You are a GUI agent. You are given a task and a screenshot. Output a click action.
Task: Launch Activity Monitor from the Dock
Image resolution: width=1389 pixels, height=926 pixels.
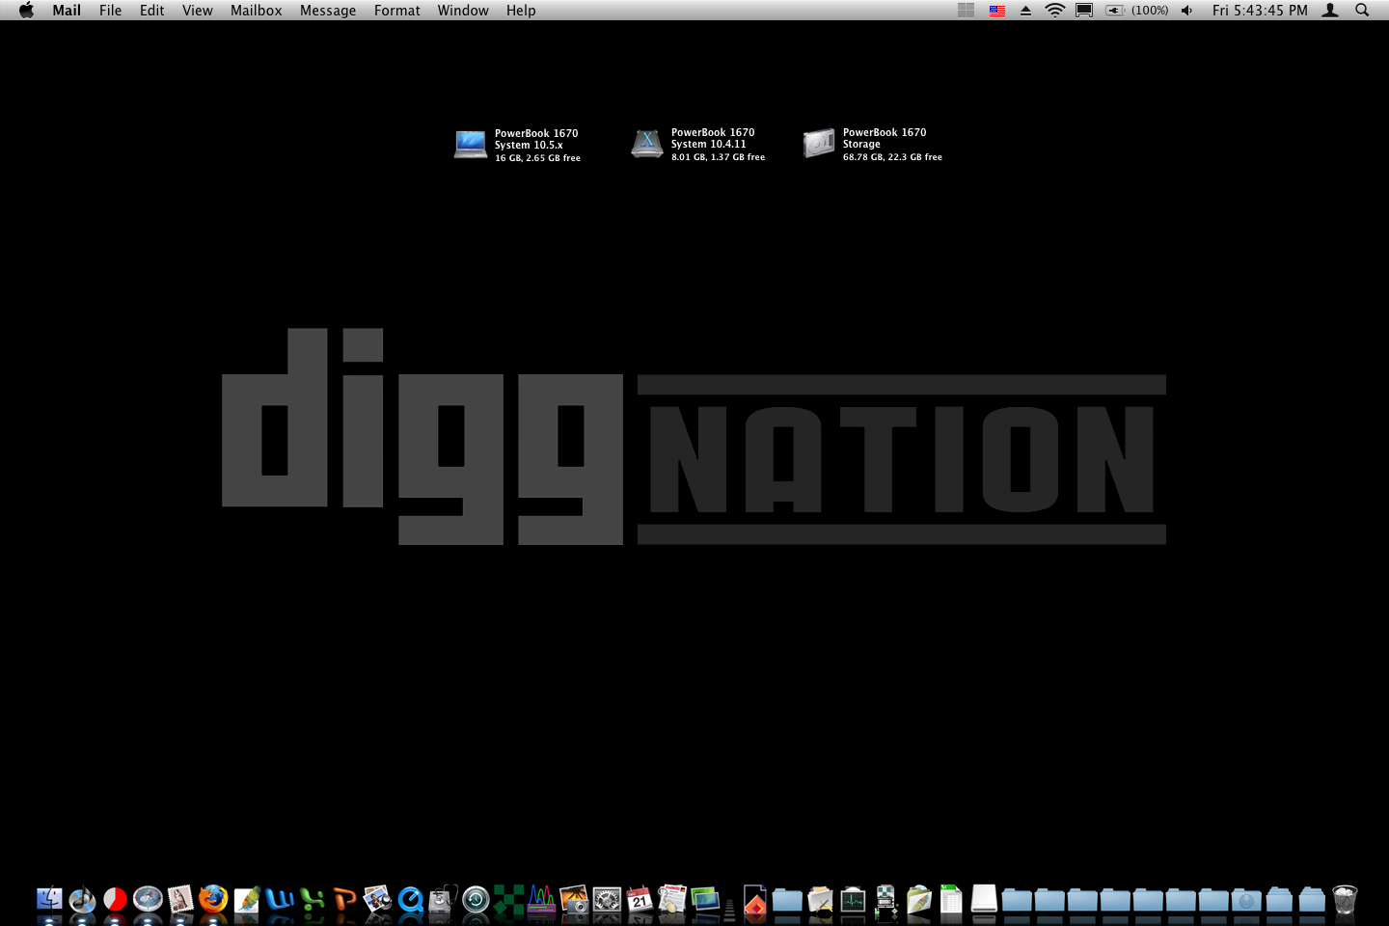tap(853, 900)
